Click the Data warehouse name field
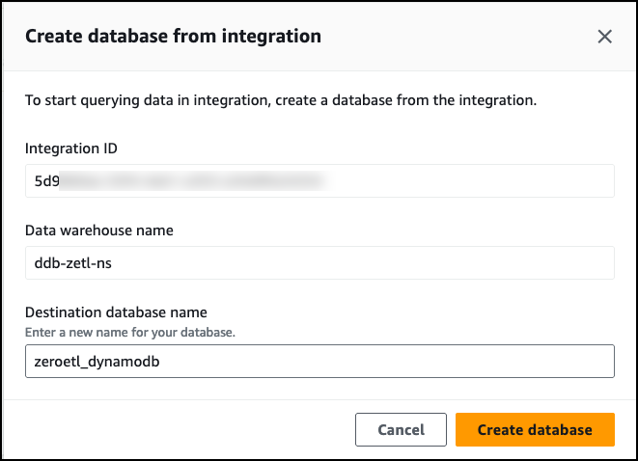The width and height of the screenshot is (638, 461). click(319, 262)
